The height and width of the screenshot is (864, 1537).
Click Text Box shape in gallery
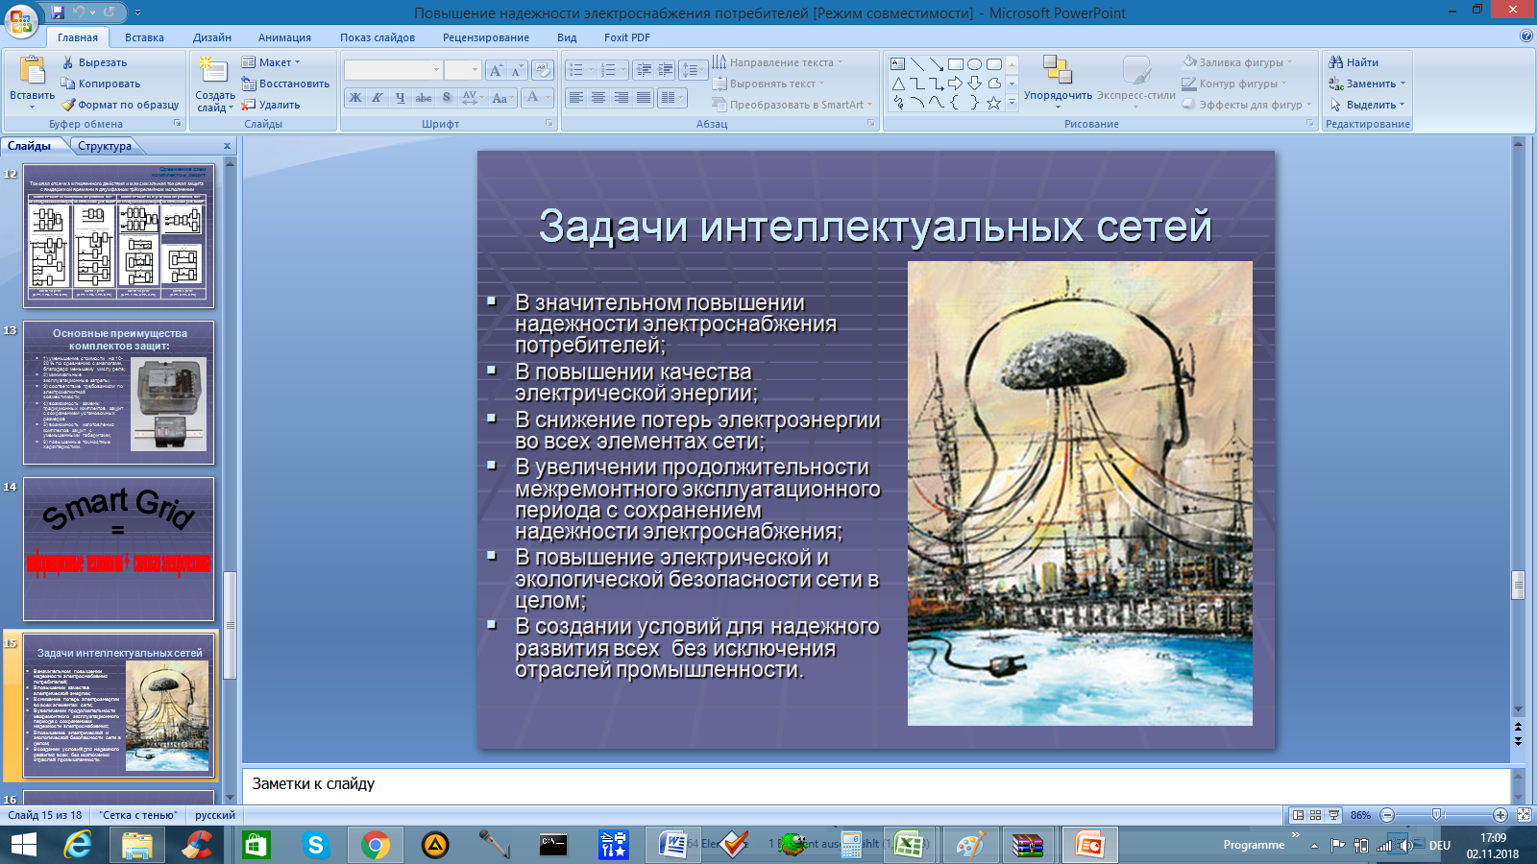(x=898, y=64)
